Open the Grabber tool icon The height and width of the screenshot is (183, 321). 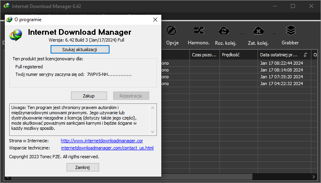point(291,31)
